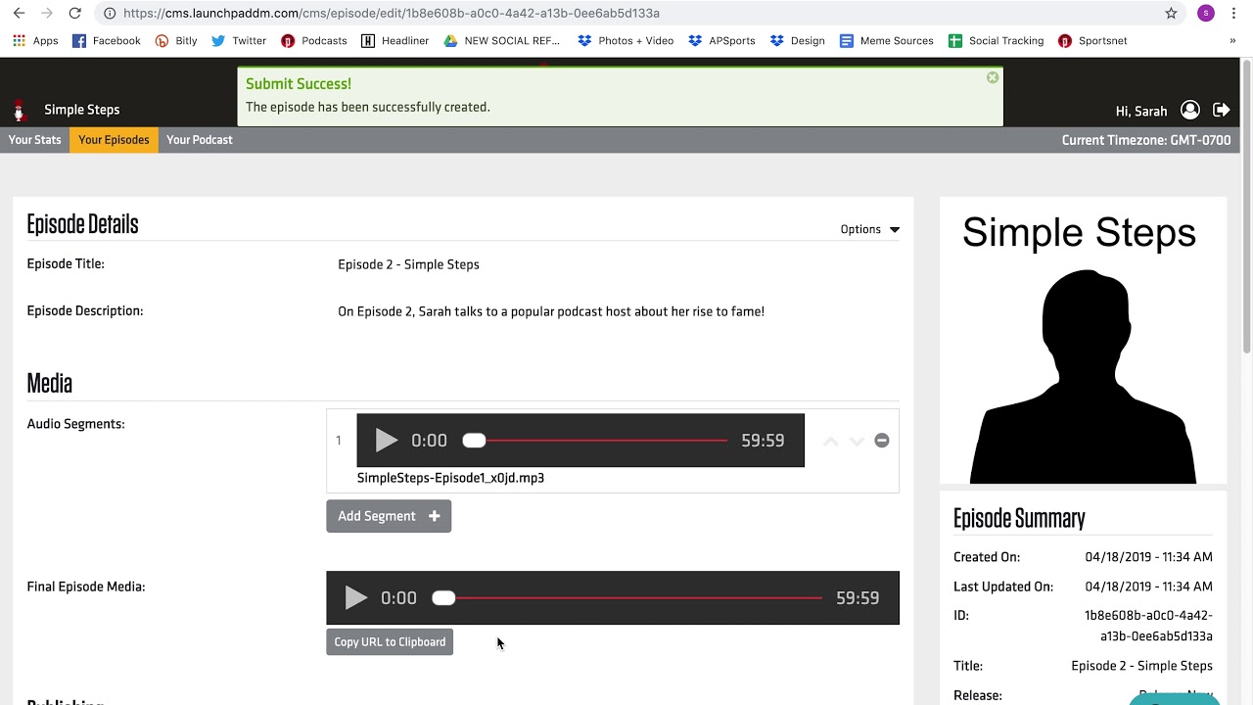Click the episode ID value in summary

pyautogui.click(x=1148, y=626)
